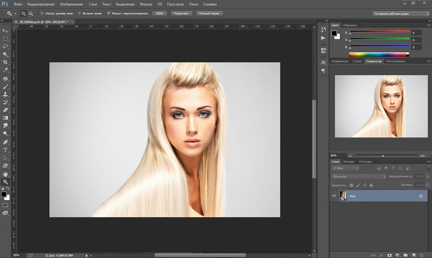Choose the Eyedropper tool
This screenshot has width=432, height=258.
tap(5, 70)
